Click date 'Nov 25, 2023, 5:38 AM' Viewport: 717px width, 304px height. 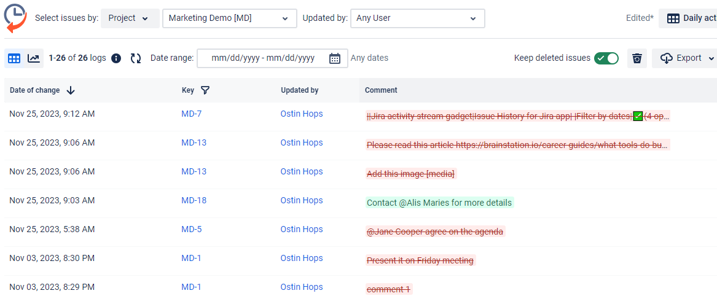point(52,229)
